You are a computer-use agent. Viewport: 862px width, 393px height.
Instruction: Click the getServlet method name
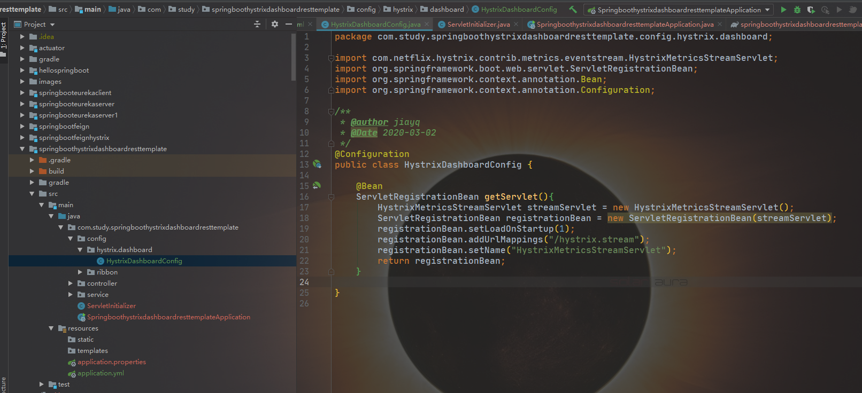point(511,196)
